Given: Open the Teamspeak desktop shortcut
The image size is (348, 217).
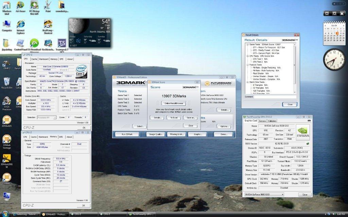Looking at the screenshot, I should coord(62,45).
